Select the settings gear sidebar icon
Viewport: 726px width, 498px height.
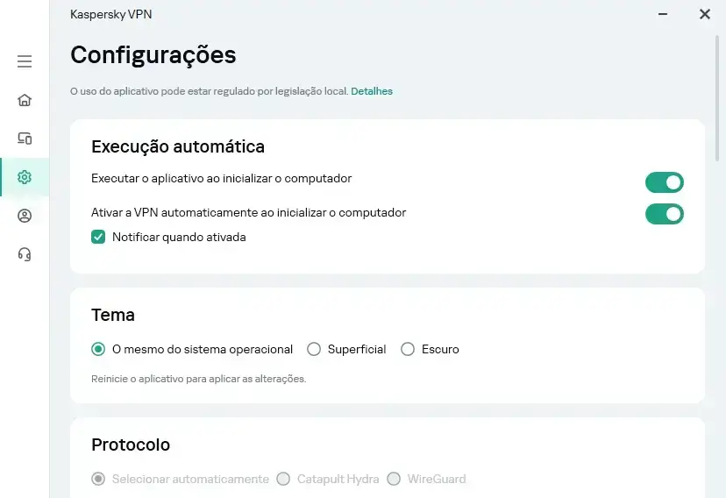(x=25, y=177)
